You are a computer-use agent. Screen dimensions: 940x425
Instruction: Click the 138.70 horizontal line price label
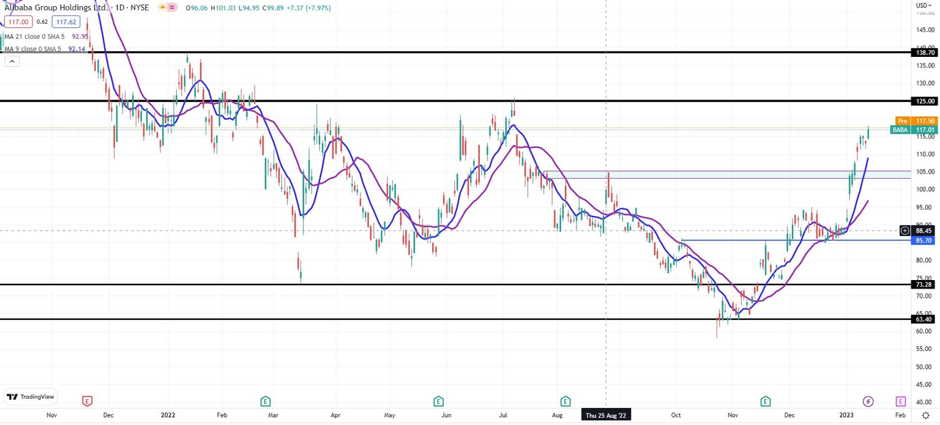(924, 53)
